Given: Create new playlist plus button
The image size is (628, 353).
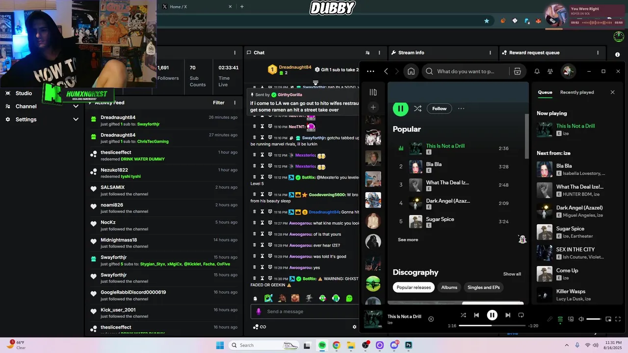Looking at the screenshot, I should (373, 107).
